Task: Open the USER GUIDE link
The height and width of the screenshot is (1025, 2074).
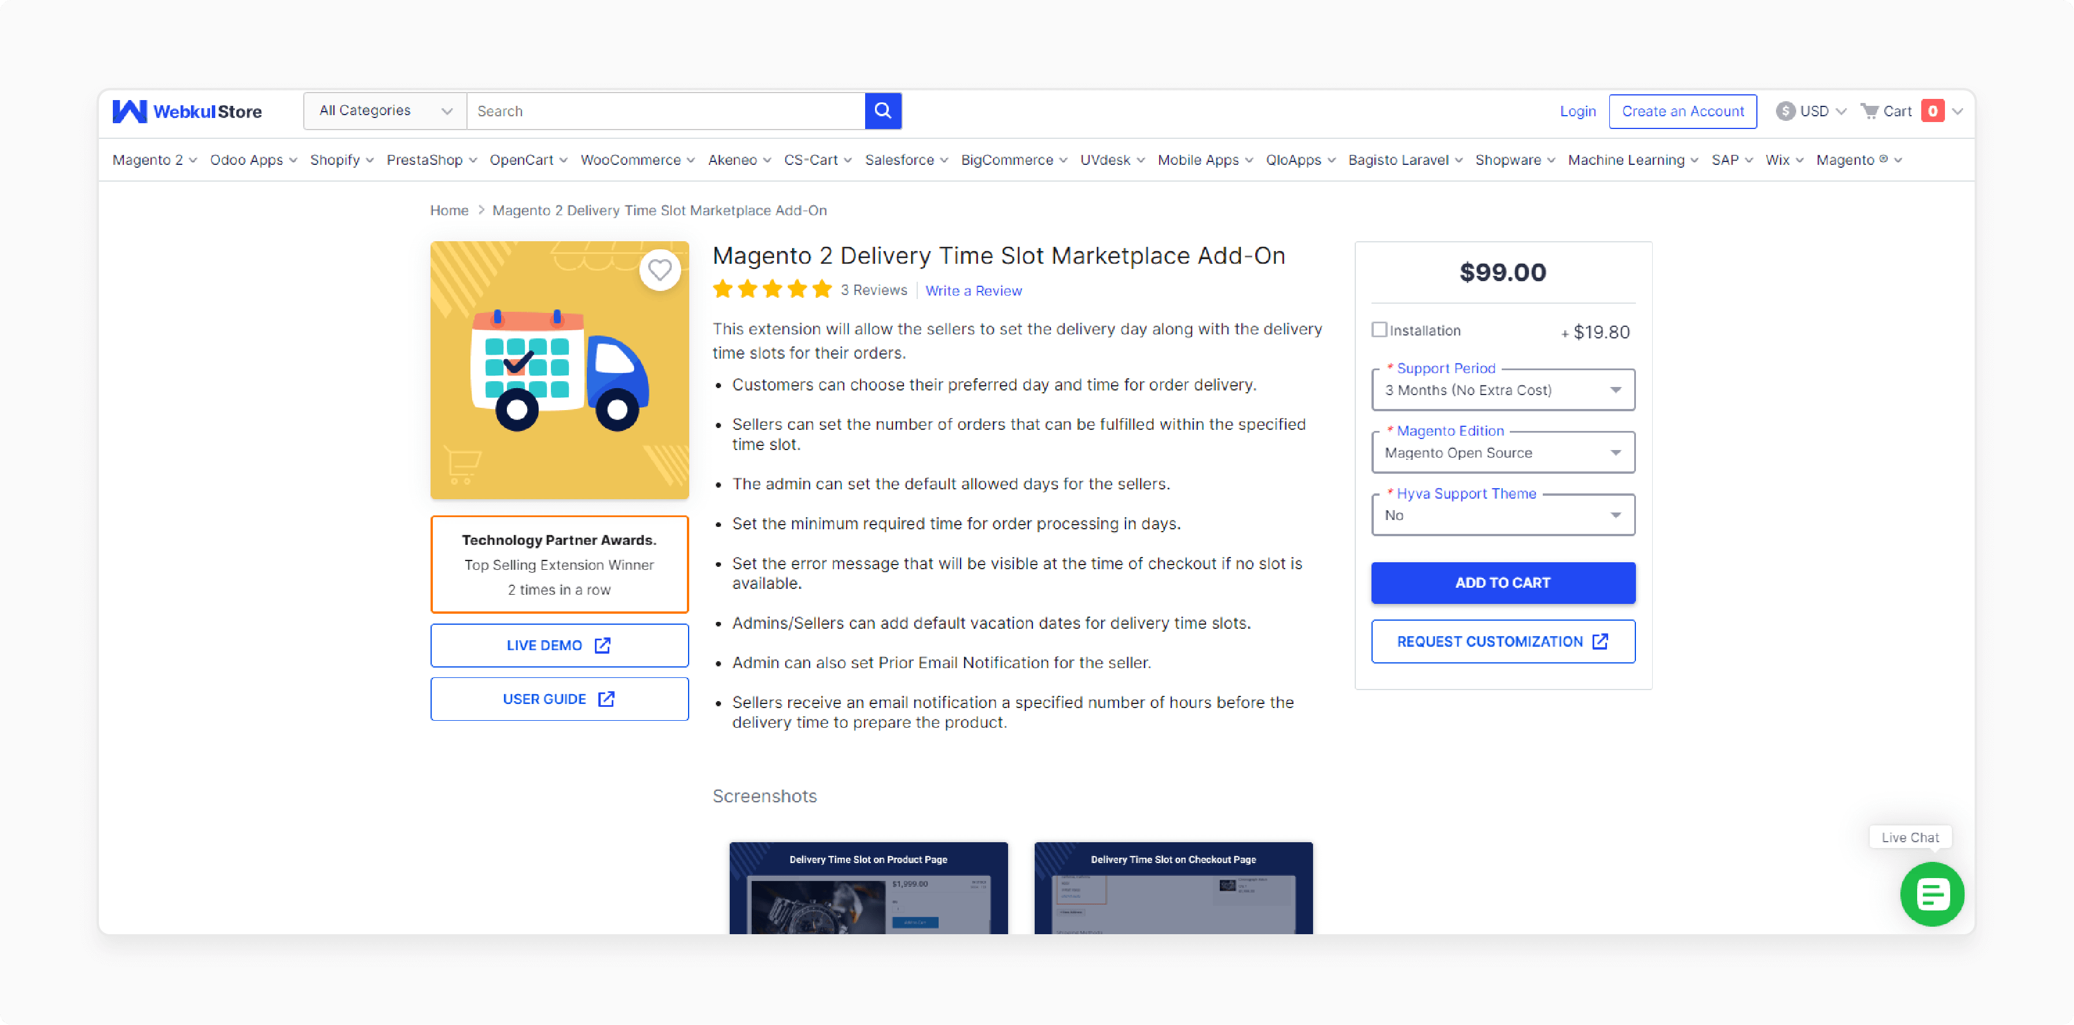Action: coord(560,699)
